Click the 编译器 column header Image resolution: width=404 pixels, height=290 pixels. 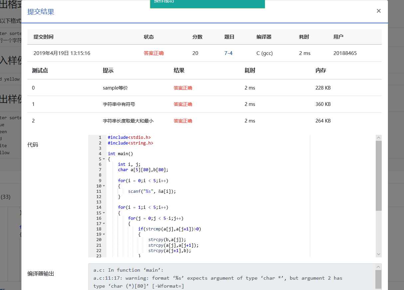click(264, 37)
